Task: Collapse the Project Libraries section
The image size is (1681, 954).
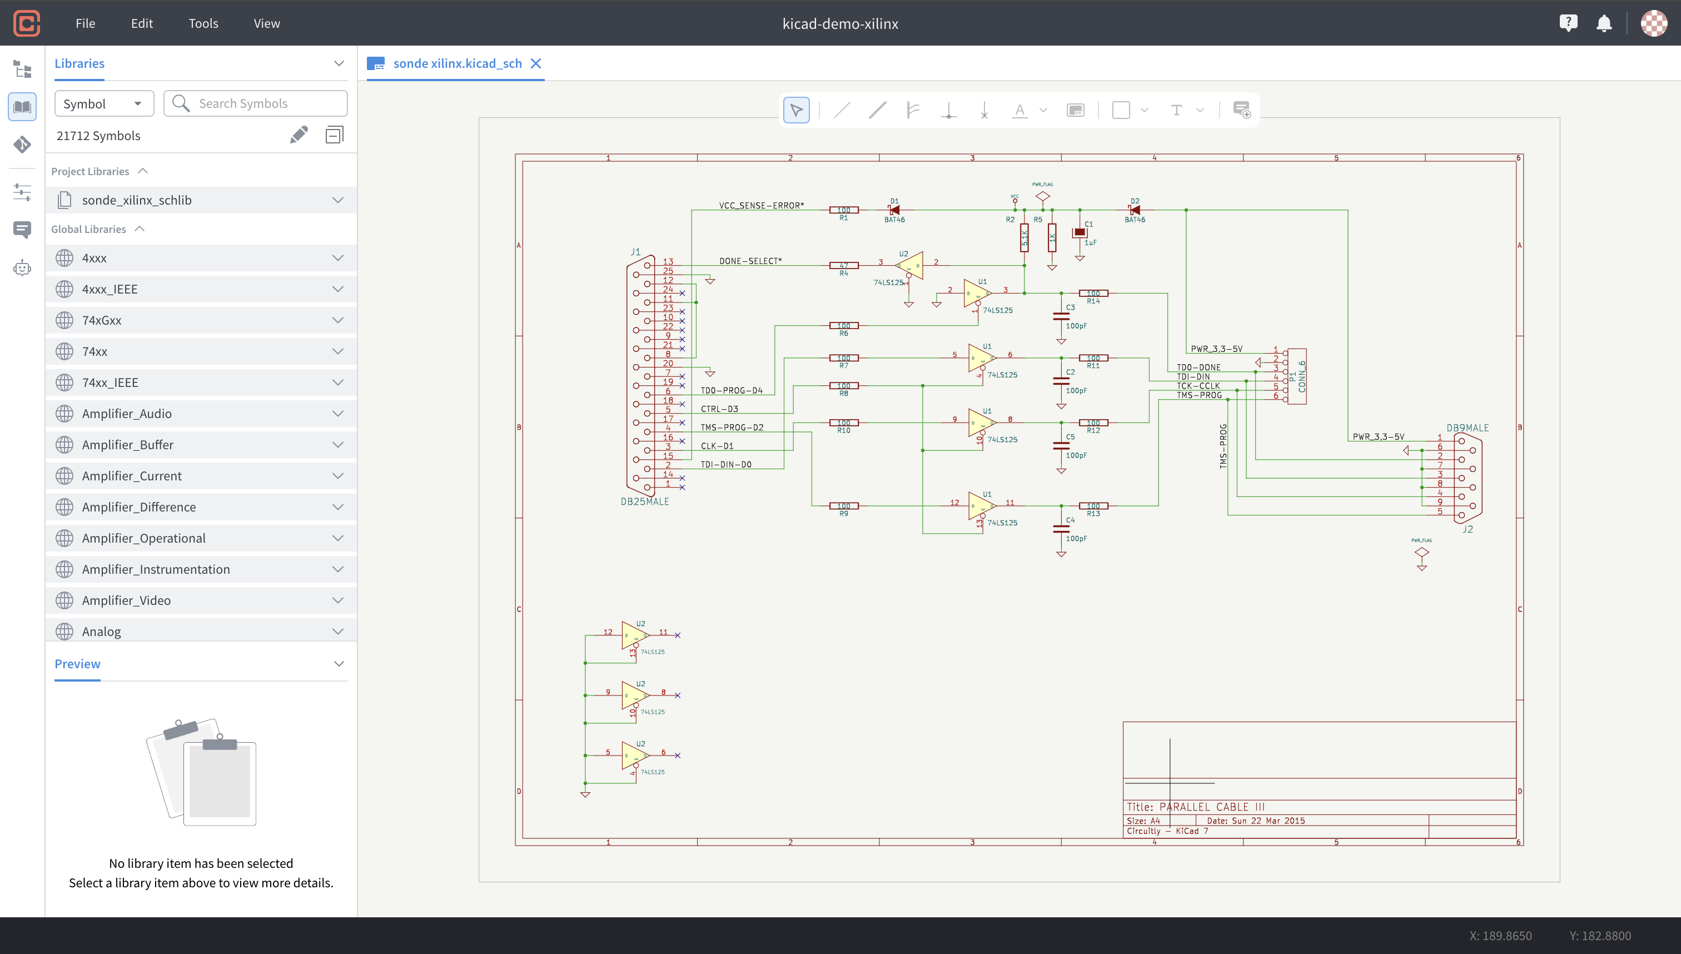Action: 143,171
